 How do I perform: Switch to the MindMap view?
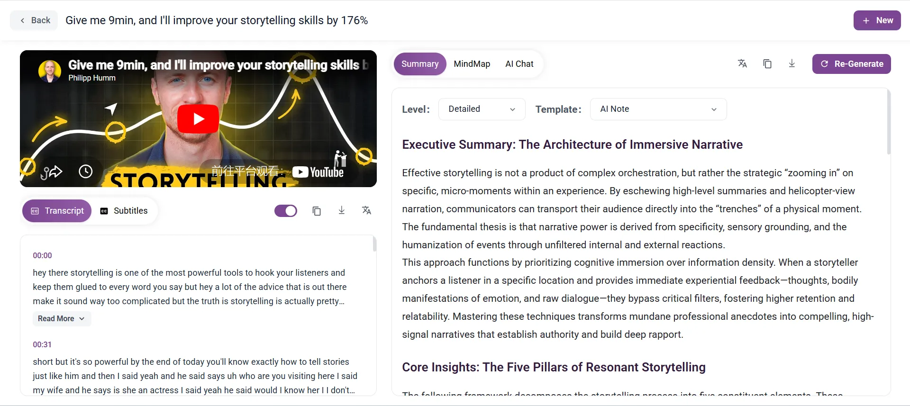[x=472, y=63]
